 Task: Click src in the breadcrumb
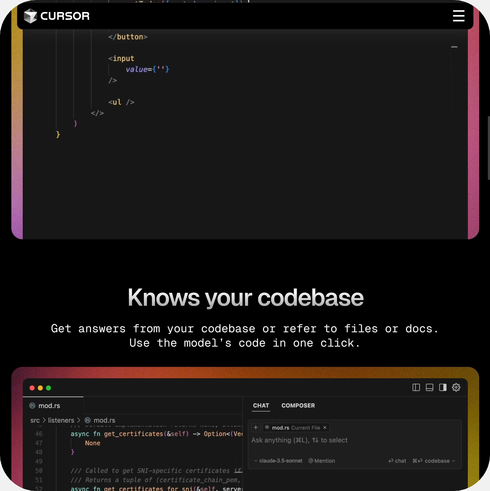click(x=35, y=420)
